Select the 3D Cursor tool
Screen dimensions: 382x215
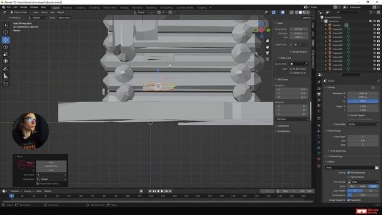click(x=5, y=32)
